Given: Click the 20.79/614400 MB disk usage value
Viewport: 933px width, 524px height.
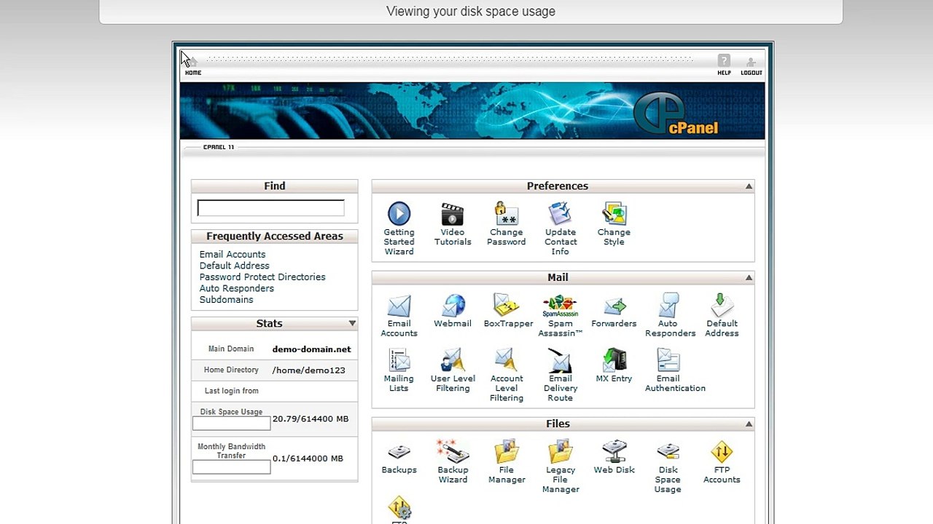Looking at the screenshot, I should click(x=311, y=419).
